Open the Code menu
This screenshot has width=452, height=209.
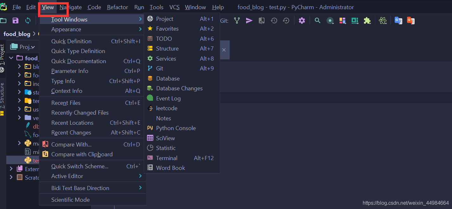[x=94, y=7]
